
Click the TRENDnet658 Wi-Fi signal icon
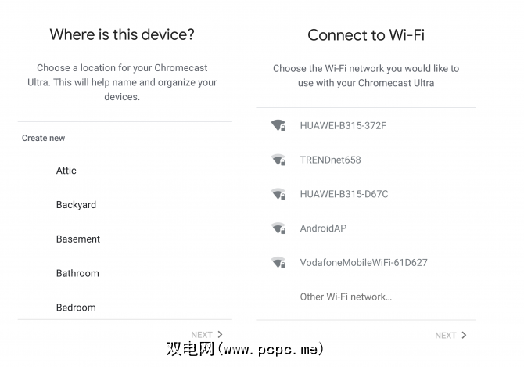pyautogui.click(x=278, y=160)
